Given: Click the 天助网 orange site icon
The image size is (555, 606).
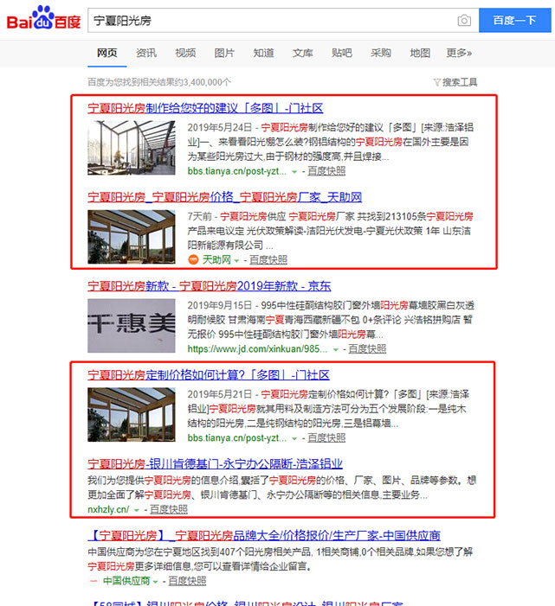Looking at the screenshot, I should (x=193, y=259).
